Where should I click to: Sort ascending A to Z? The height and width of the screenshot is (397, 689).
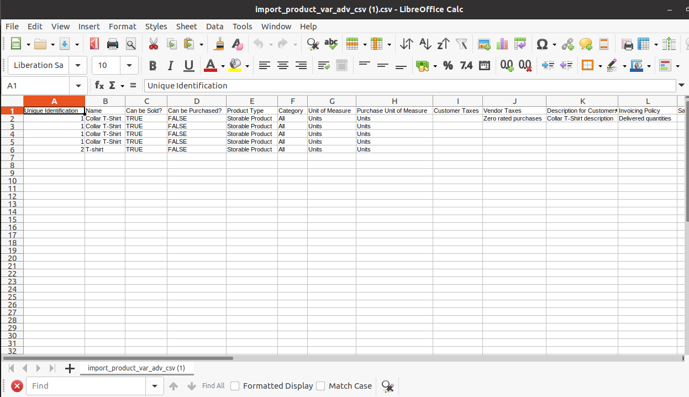tap(425, 44)
